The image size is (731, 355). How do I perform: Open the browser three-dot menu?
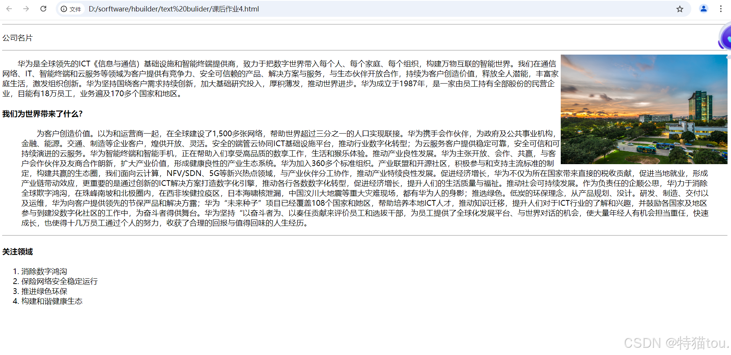click(x=721, y=9)
